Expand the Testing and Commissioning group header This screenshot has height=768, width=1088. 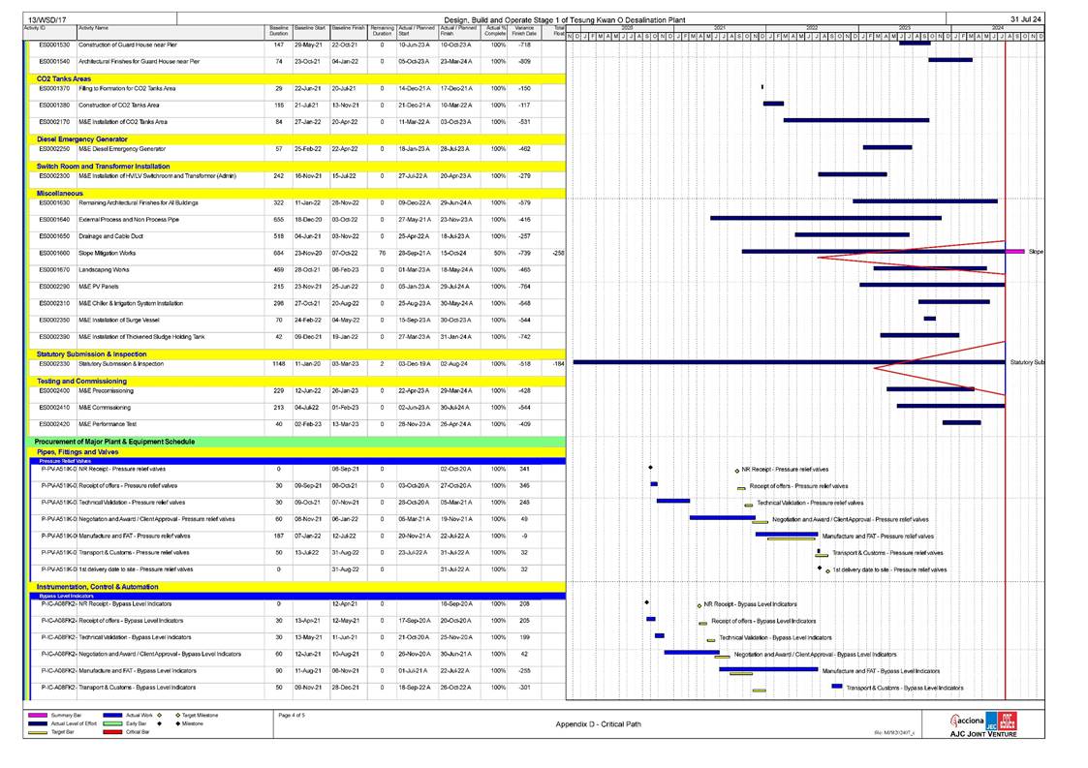(x=82, y=381)
